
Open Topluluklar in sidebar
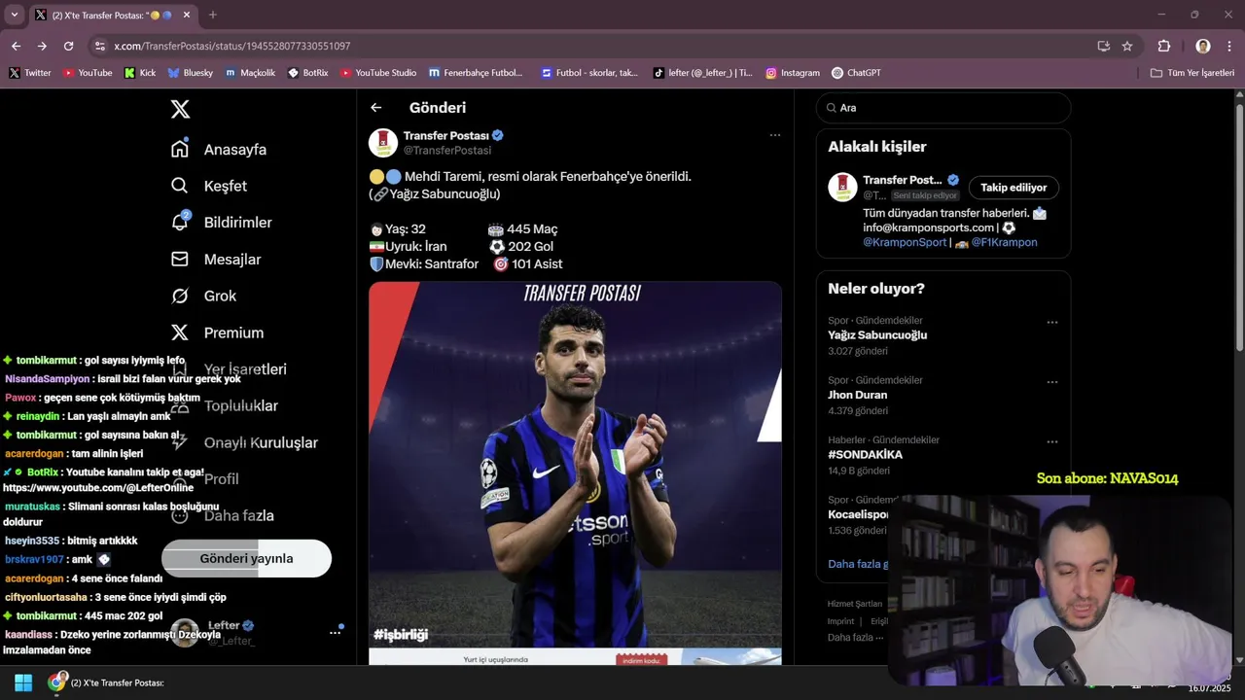point(224,405)
